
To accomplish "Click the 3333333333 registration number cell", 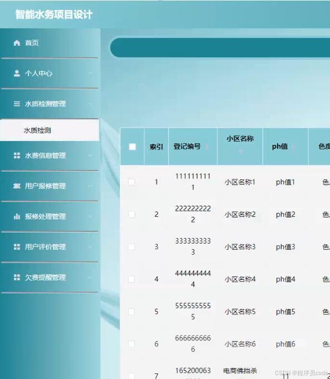I will tap(193, 246).
